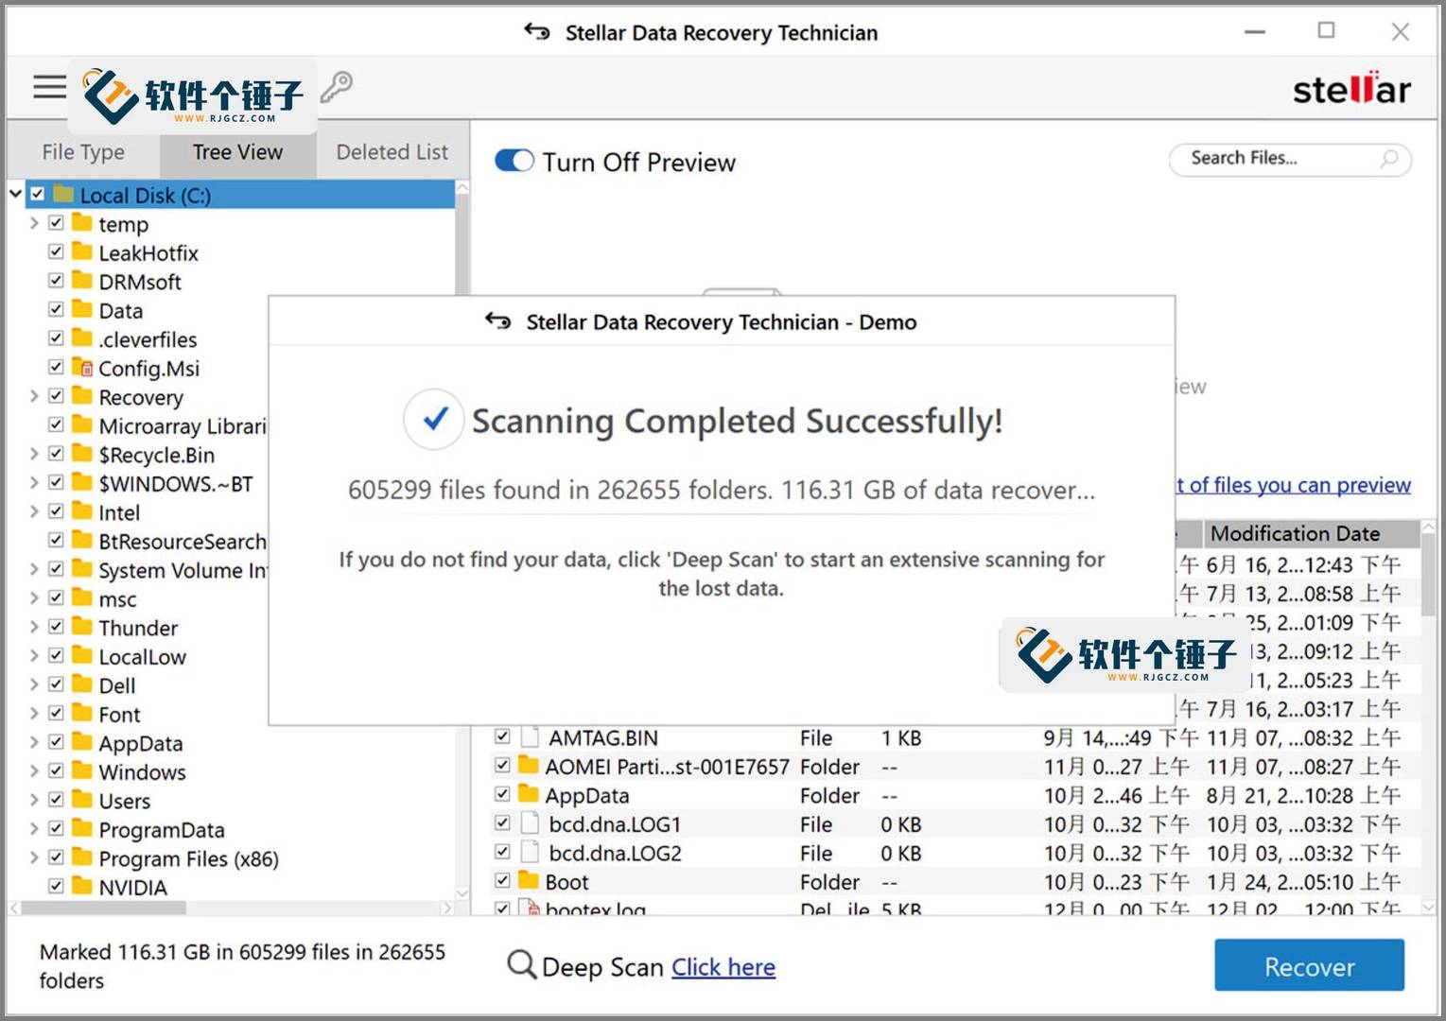1446x1021 pixels.
Task: Click the key activation icon
Action: [336, 87]
